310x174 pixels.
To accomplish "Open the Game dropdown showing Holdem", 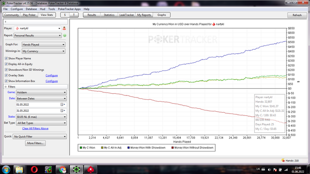I will tap(41, 92).
